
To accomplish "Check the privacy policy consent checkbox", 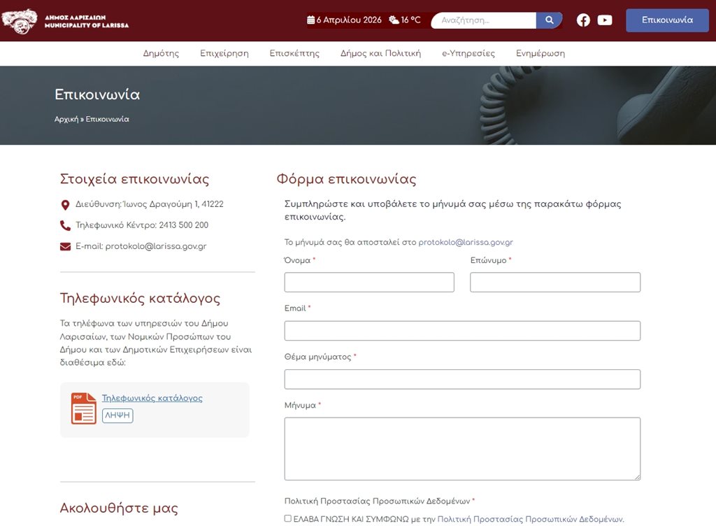I will click(288, 518).
